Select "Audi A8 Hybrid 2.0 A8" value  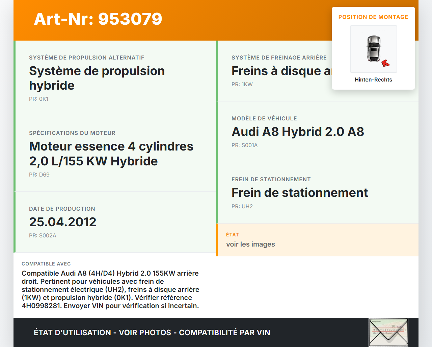pyautogui.click(x=298, y=132)
